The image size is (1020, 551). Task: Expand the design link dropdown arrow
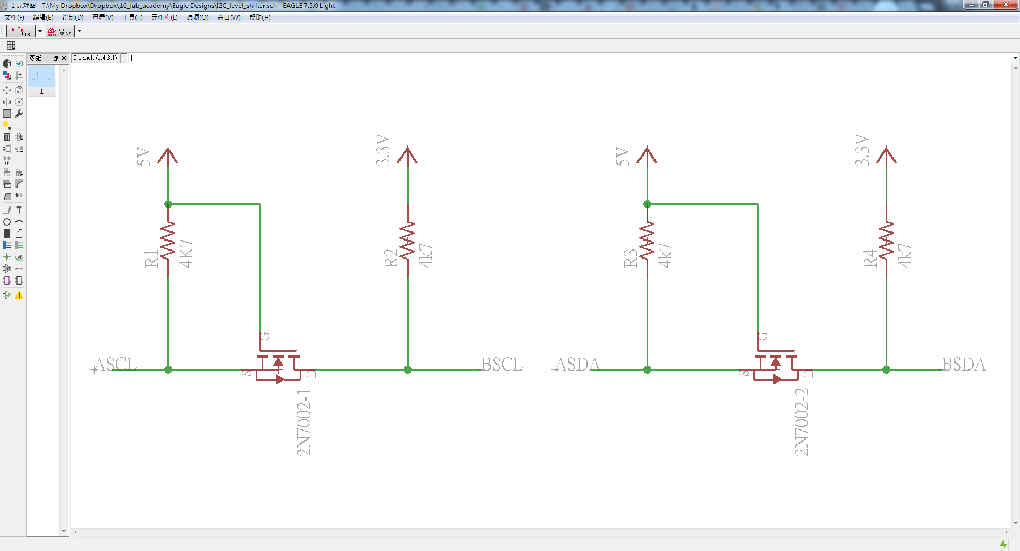[x=40, y=31]
